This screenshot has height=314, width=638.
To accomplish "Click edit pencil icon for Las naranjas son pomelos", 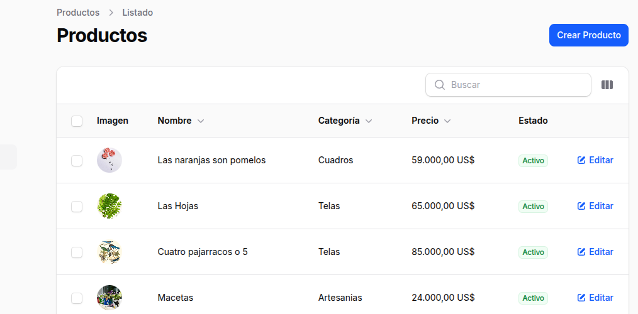I will tap(581, 160).
